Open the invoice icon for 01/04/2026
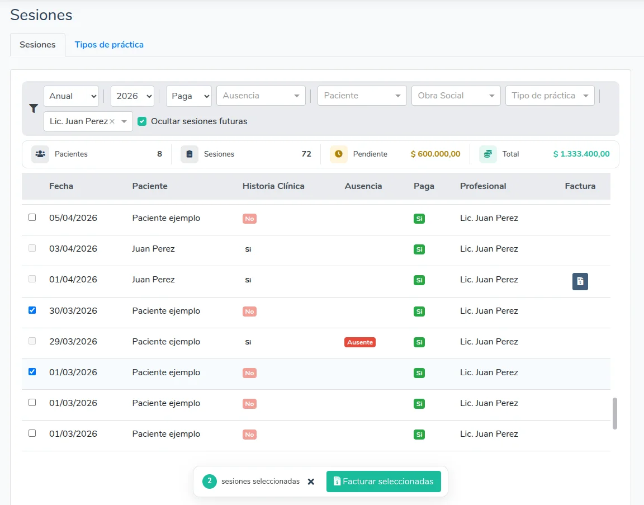The height and width of the screenshot is (505, 644). (x=580, y=281)
